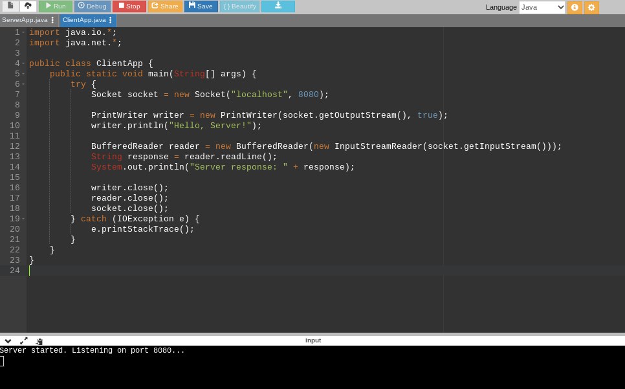Fold the main method at line 5

point(23,74)
